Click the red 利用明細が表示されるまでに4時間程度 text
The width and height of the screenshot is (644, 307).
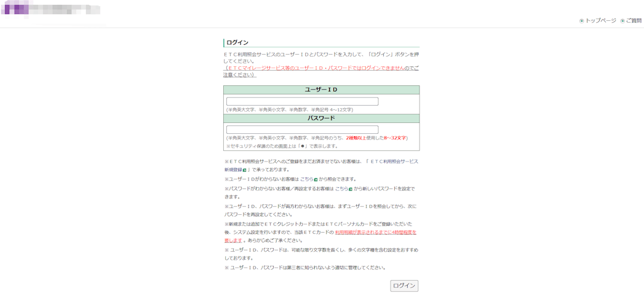[375, 232]
